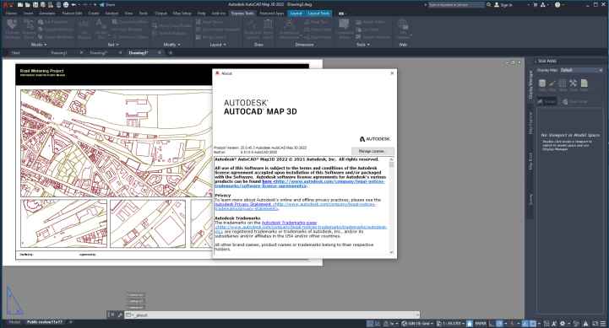Open the Map Setup ribbon tab
This screenshot has height=328, width=609.
click(x=182, y=13)
